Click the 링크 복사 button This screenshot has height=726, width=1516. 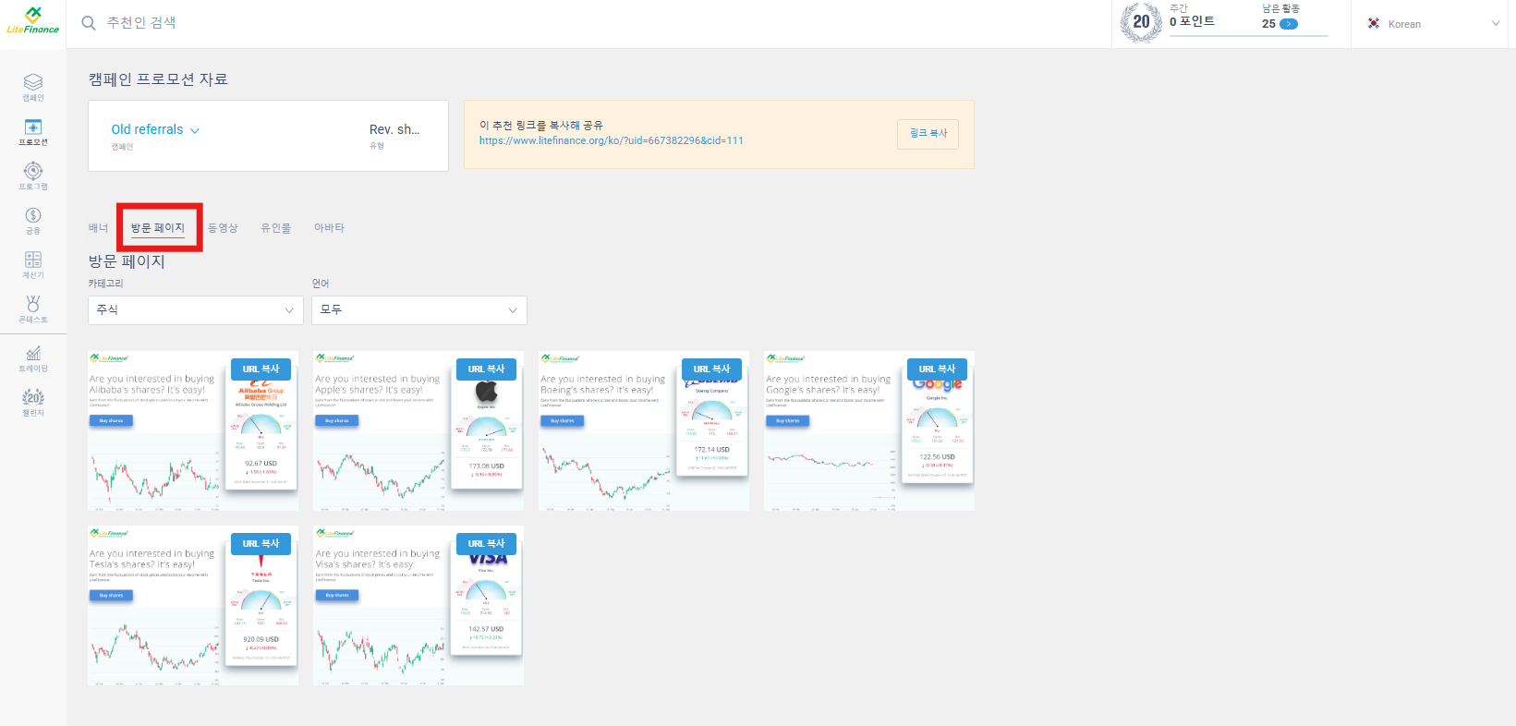[928, 134]
